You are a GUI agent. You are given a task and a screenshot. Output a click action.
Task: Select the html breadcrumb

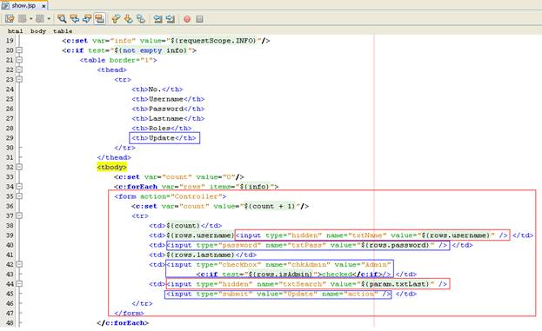15,31
